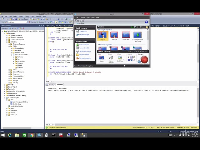This screenshot has width=200, height=150.
Task: Click the Object Explorer filter icon
Action: click(x=18, y=28)
